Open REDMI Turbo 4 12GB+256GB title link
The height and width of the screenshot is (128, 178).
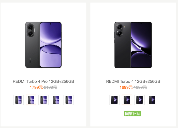pos(133,81)
